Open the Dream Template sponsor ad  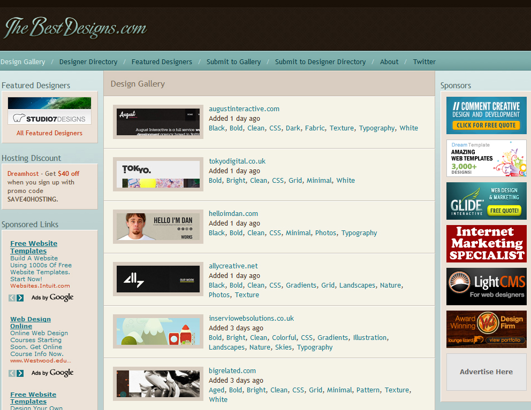[x=486, y=158]
